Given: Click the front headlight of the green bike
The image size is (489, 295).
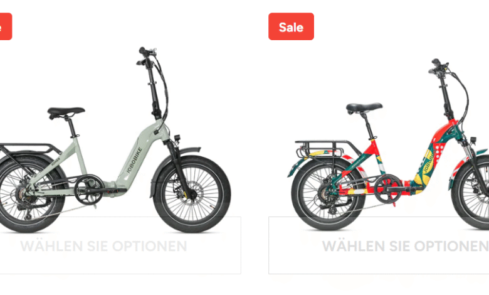Looking at the screenshot, I should point(178,138).
